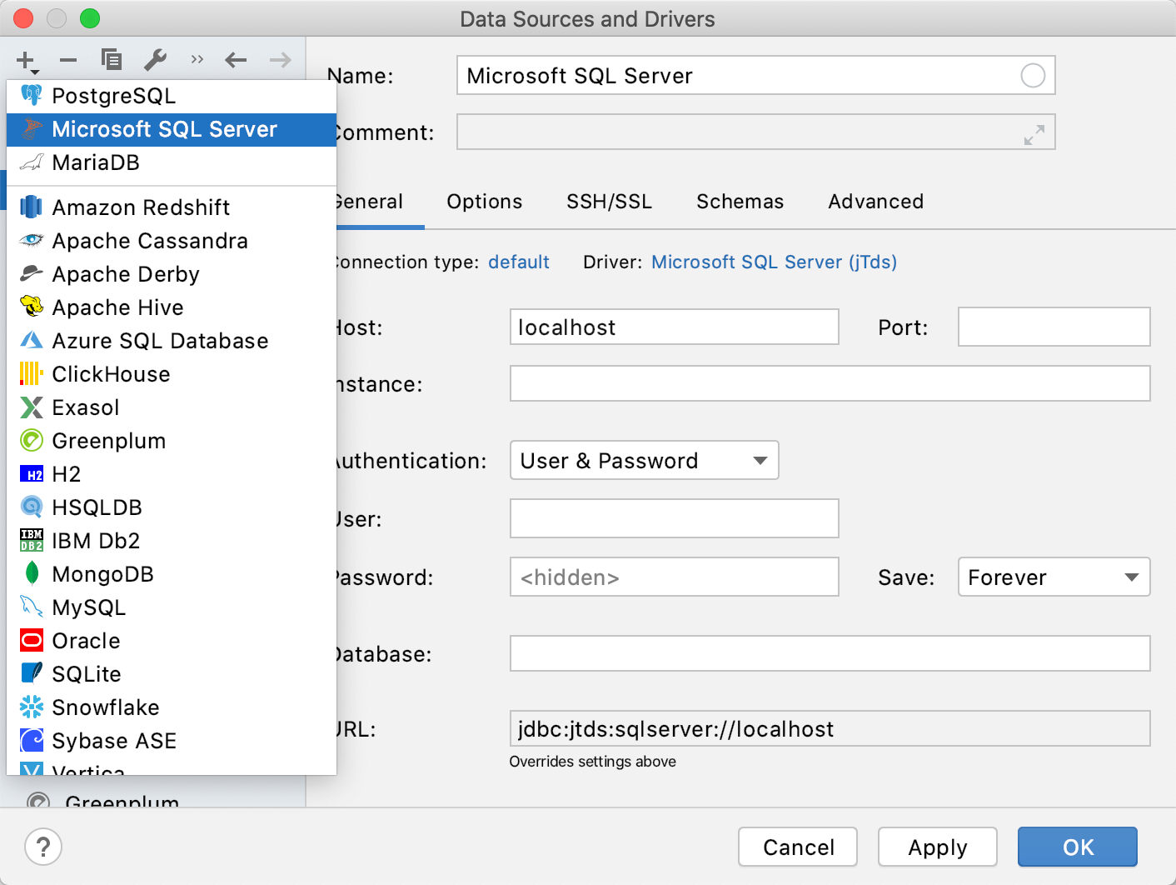Click the H2 database icon

click(x=32, y=474)
